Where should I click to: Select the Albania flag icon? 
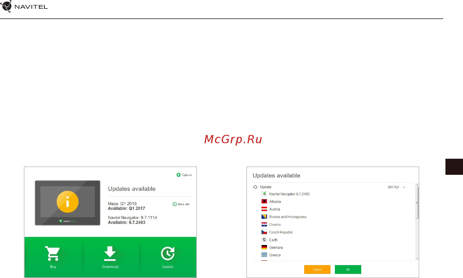point(264,201)
